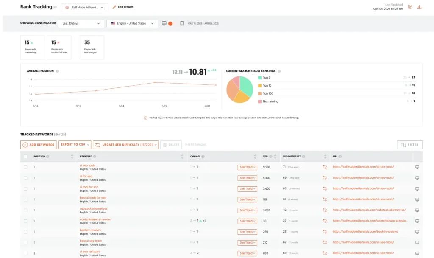Open the Filter panel for tracked keywords
The width and height of the screenshot is (434, 258).
(409, 145)
